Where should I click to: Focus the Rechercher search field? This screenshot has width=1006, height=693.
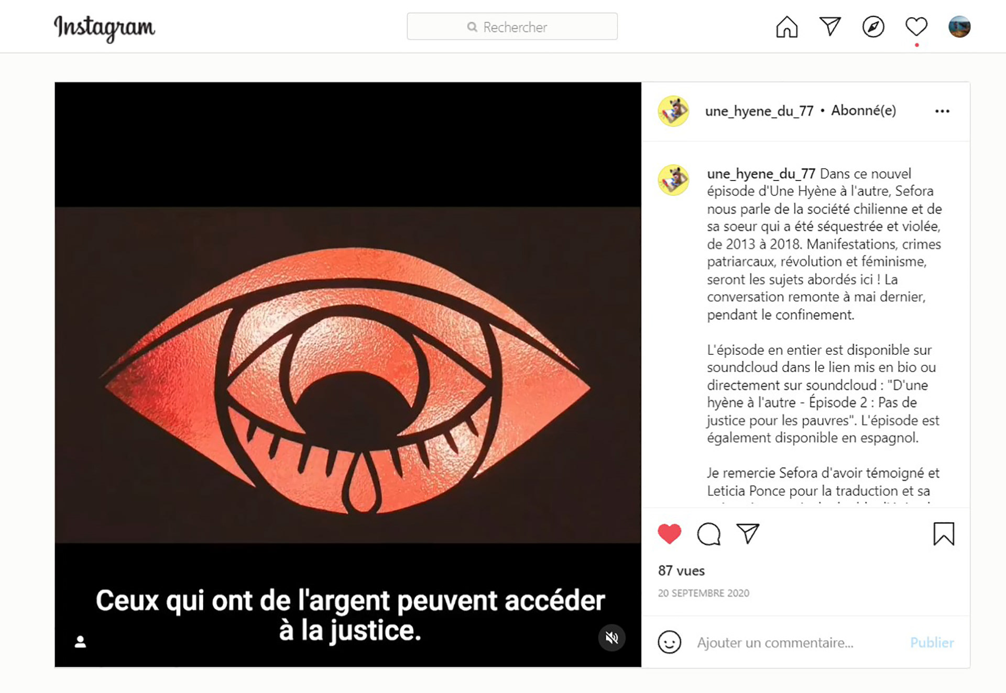tap(512, 27)
